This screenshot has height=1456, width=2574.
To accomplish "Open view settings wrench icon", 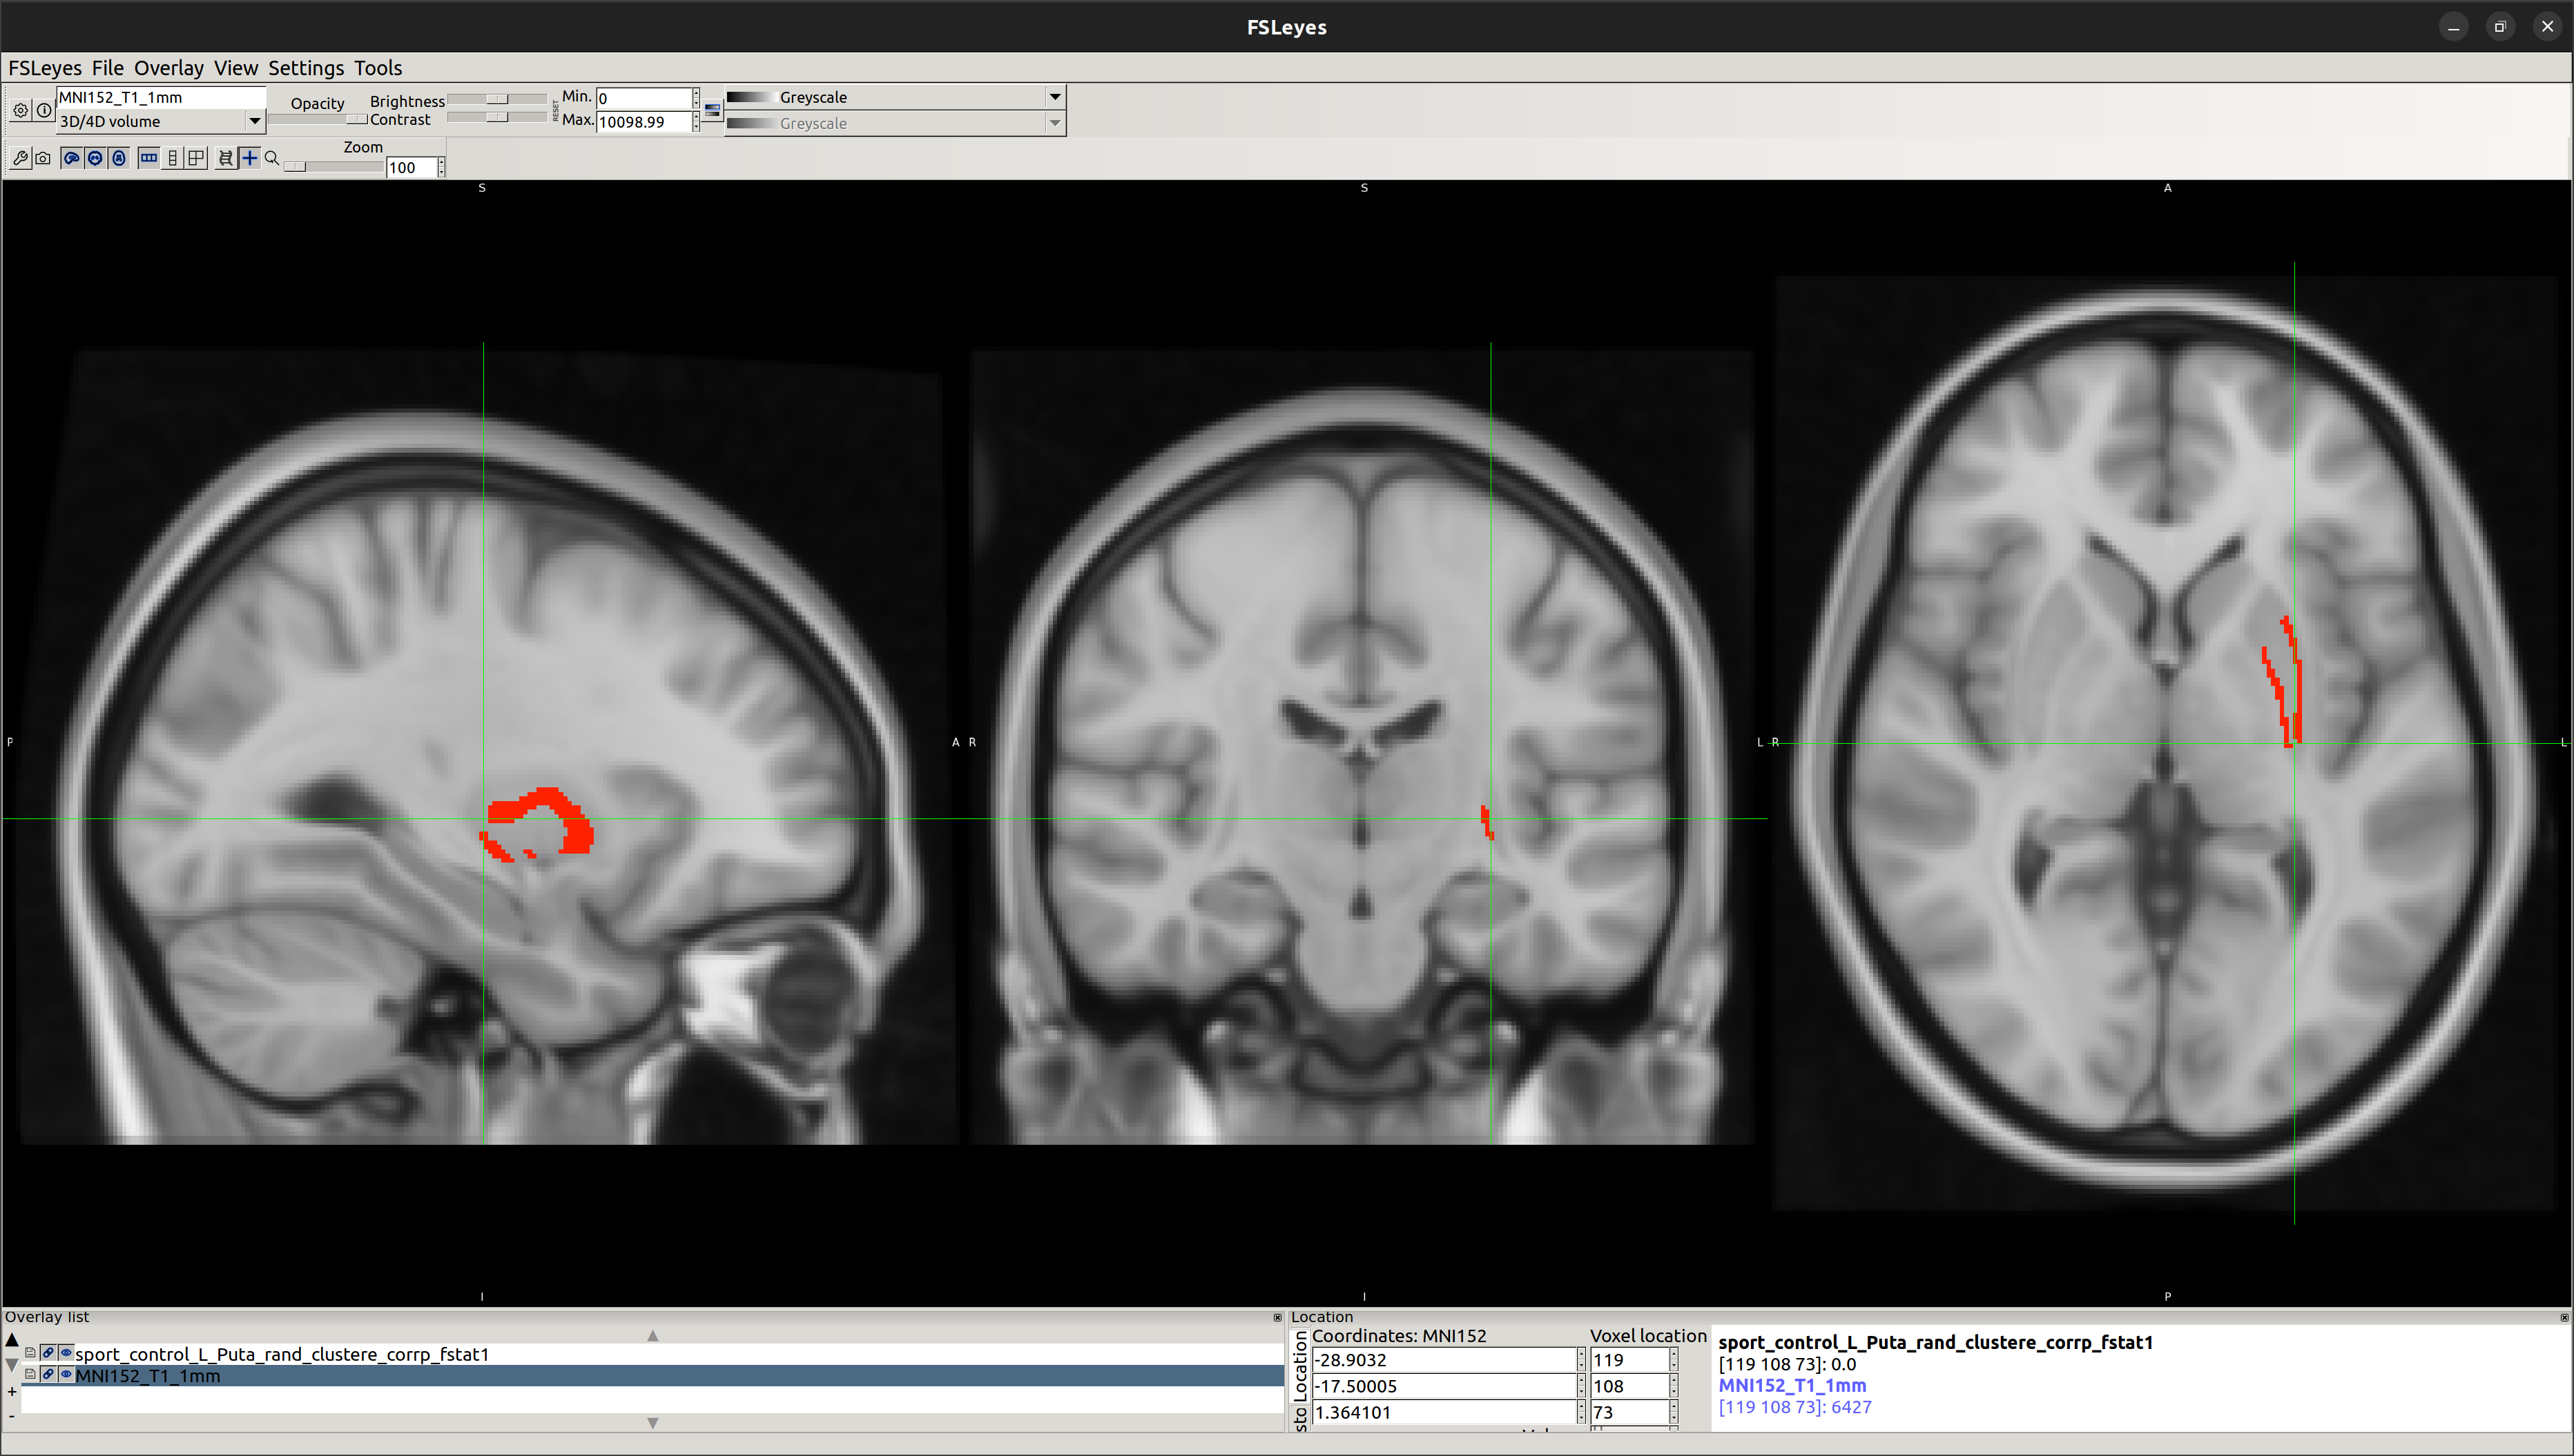I will 20,158.
